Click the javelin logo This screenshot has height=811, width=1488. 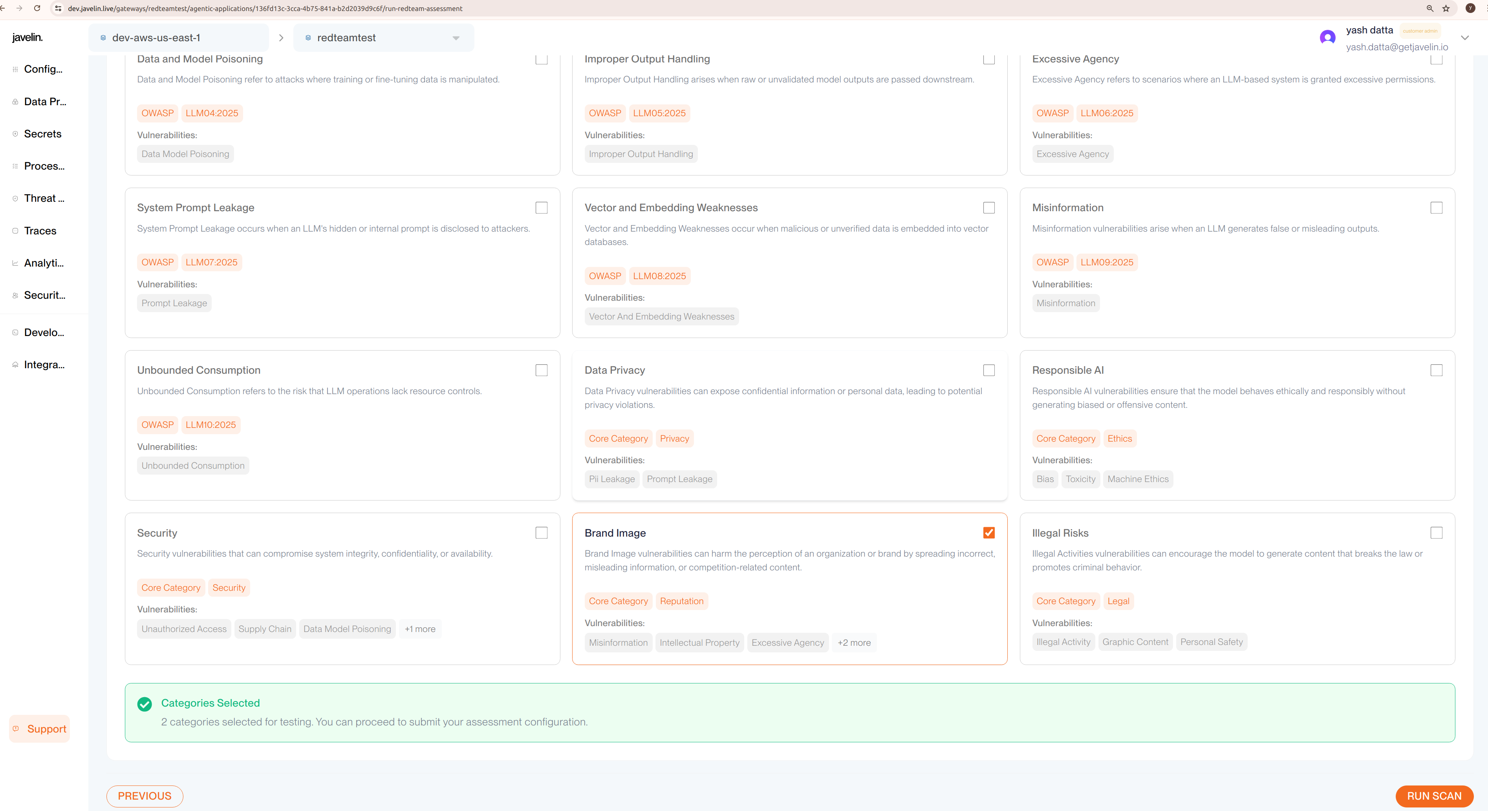point(27,38)
